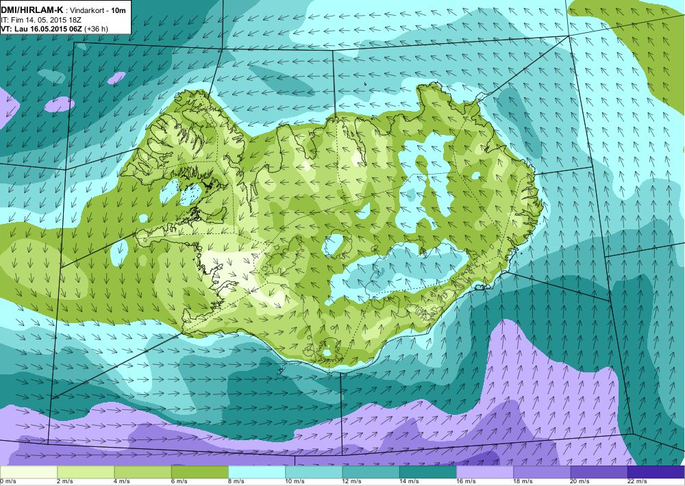Click the olive green 6–8 m/s legend swatch
This screenshot has width=685, height=486.
click(x=199, y=472)
